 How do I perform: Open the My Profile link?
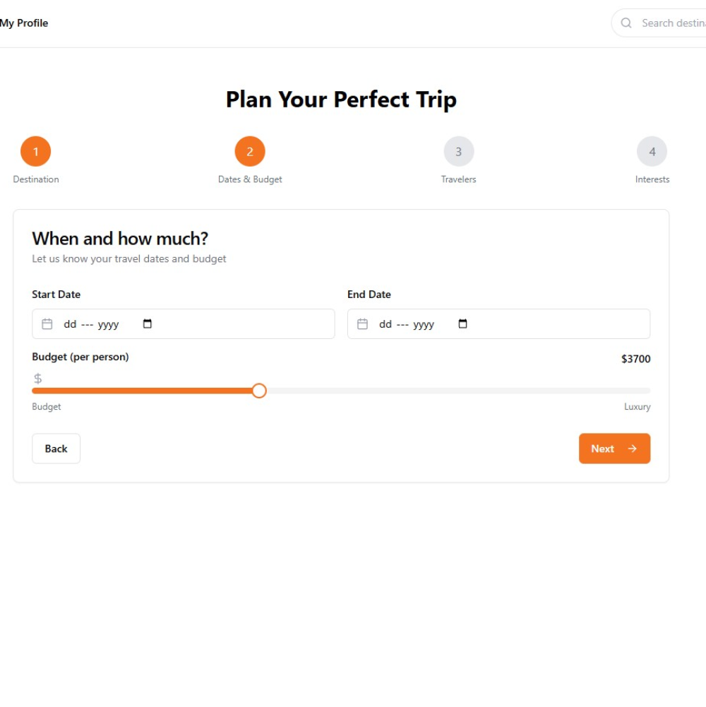point(24,23)
